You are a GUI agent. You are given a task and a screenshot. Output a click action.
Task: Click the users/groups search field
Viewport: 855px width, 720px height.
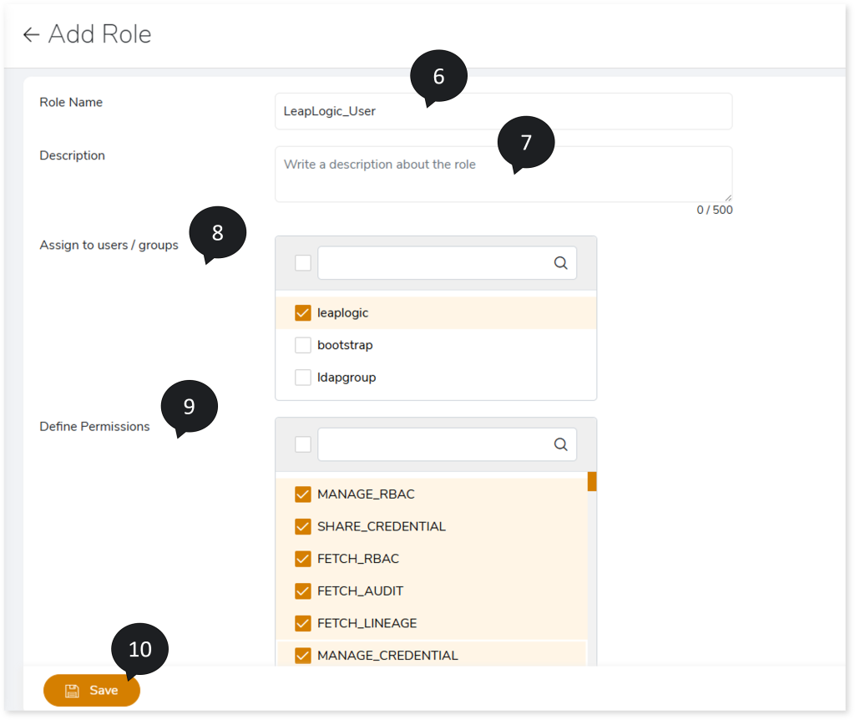tap(447, 263)
